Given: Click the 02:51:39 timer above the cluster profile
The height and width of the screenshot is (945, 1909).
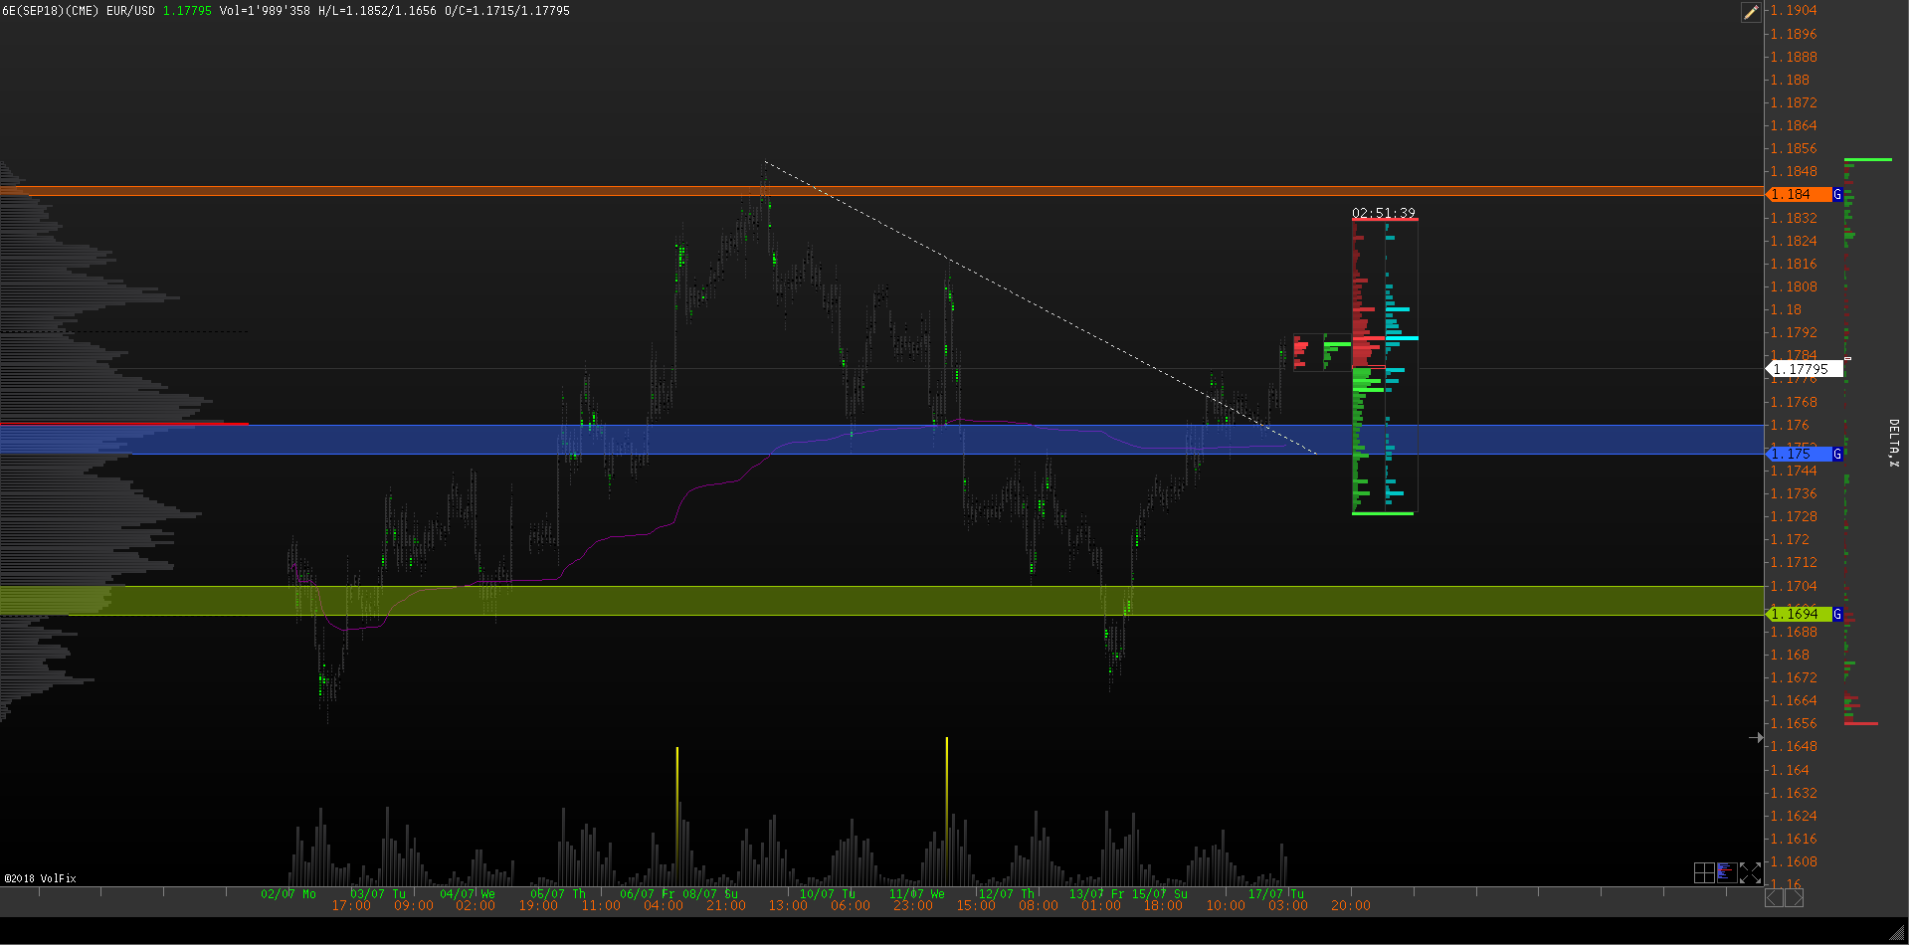Looking at the screenshot, I should pyautogui.click(x=1383, y=213).
